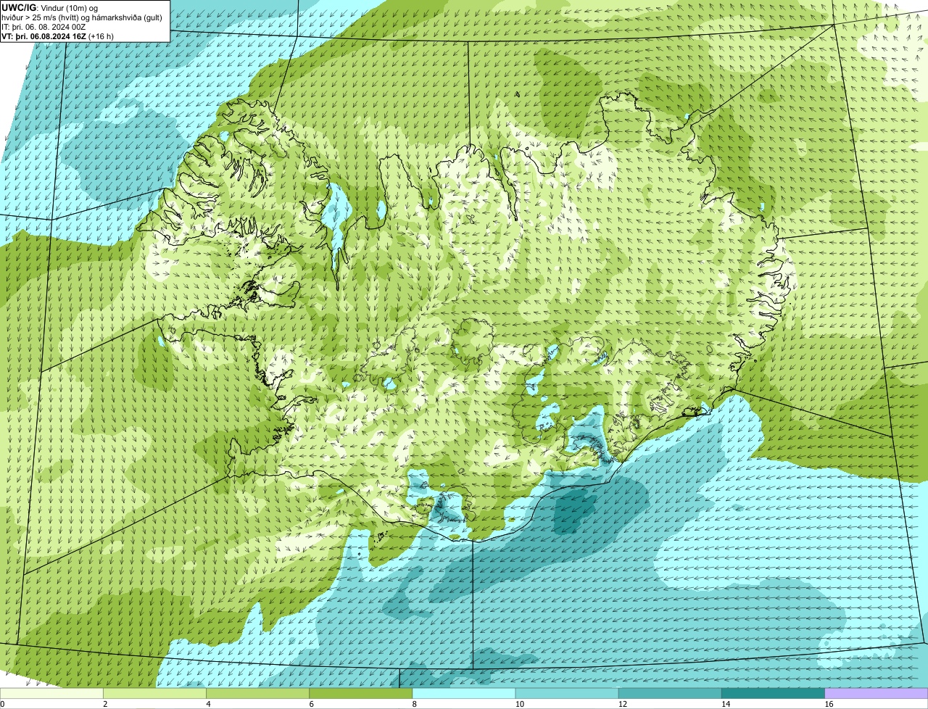Viewport: 928px width, 709px height.
Task: Click the legend scale label '14'
Action: point(725,704)
